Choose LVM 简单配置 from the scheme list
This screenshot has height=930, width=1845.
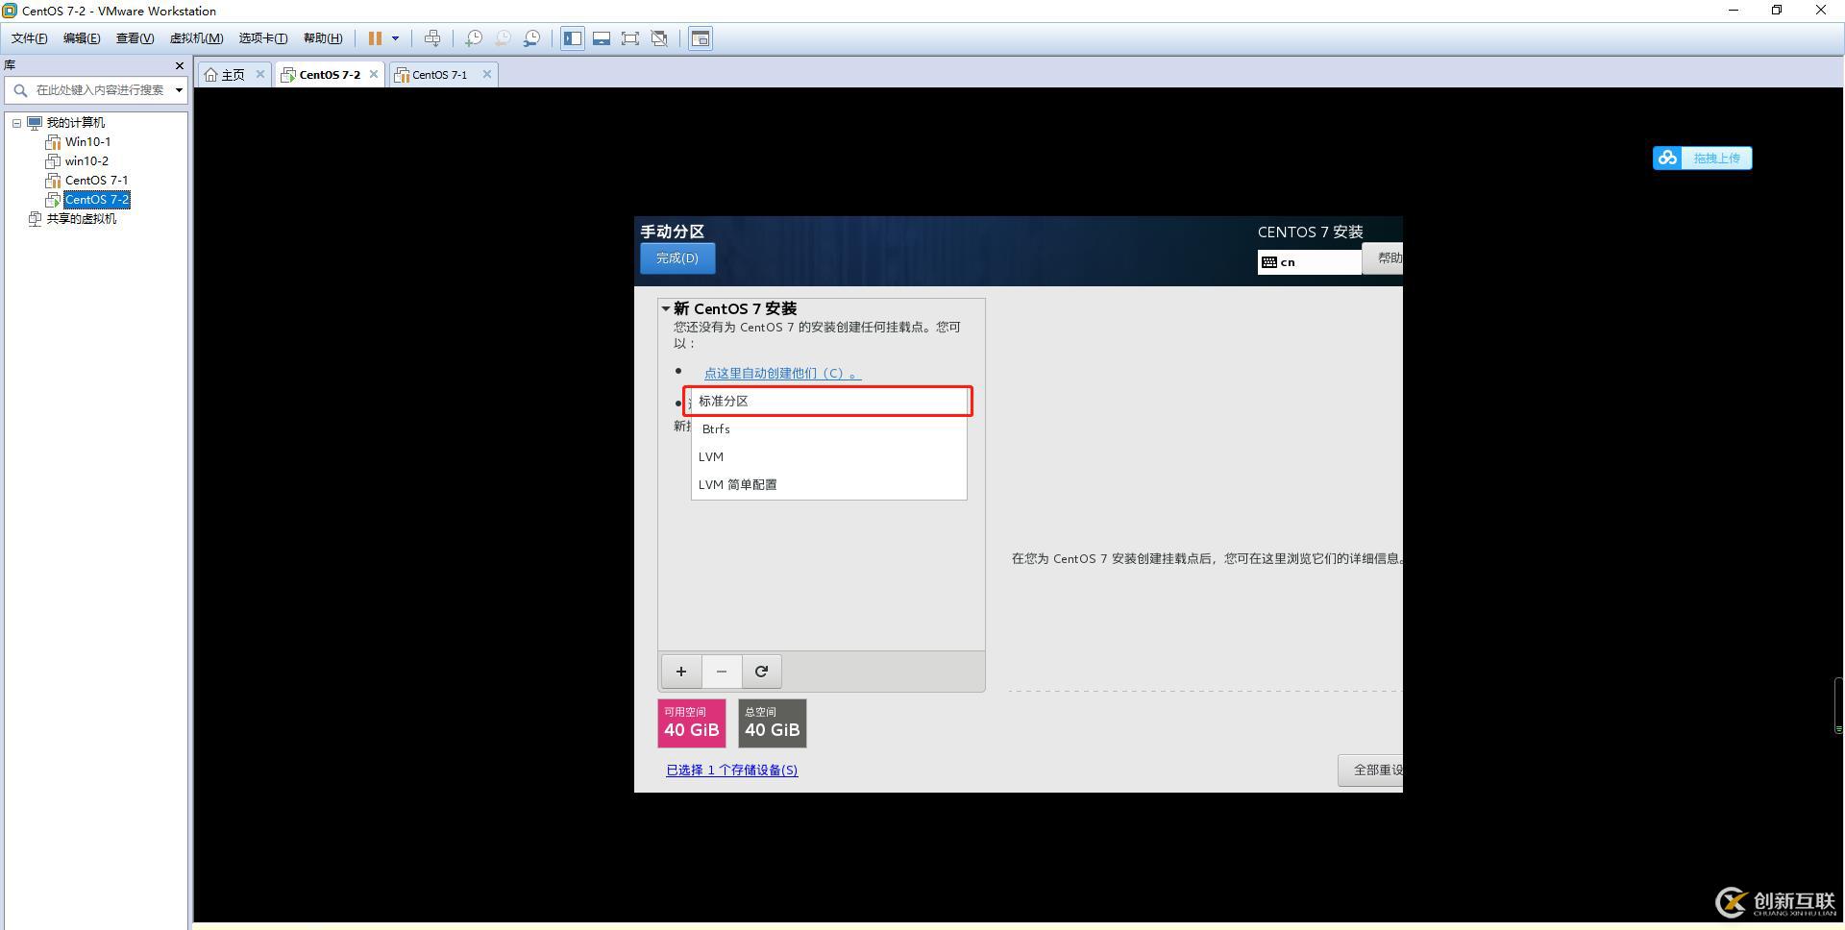tap(828, 485)
